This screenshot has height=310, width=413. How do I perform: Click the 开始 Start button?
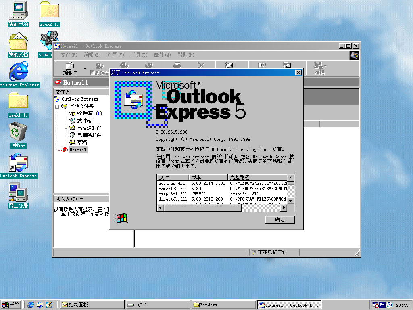coord(11,305)
